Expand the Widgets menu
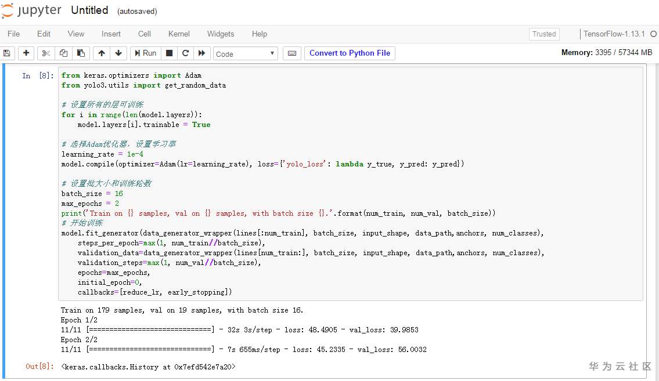 click(x=221, y=34)
